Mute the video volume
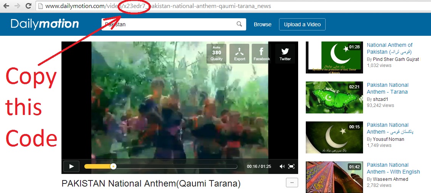Image resolution: width=431 pixels, height=193 pixels. [282, 166]
